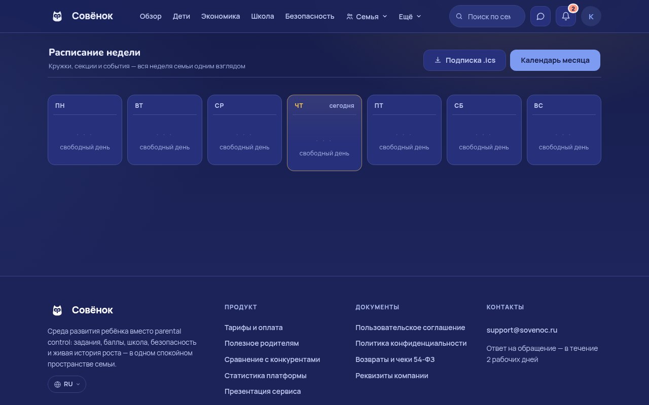
Task: Open Полезное родителям link
Action: pyautogui.click(x=262, y=343)
